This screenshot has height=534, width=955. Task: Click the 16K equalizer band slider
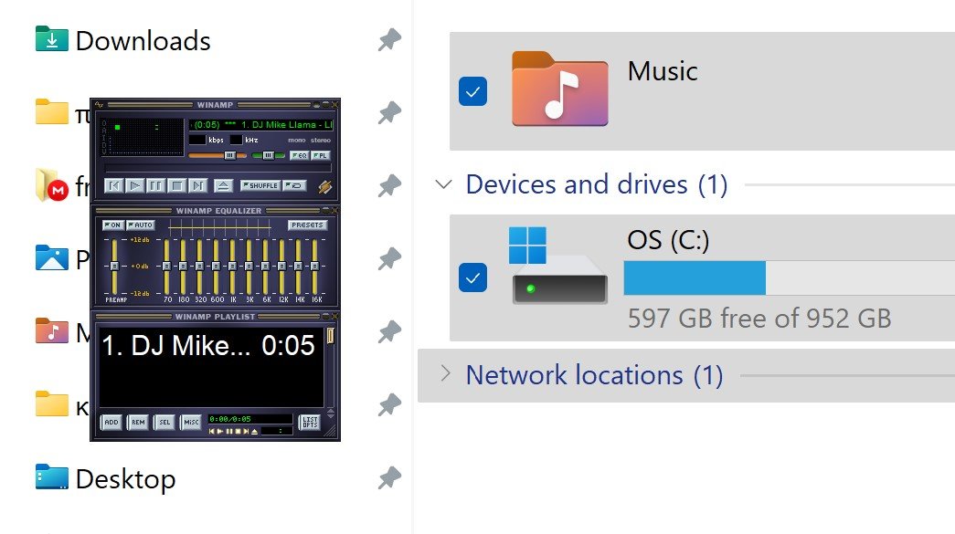pyautogui.click(x=315, y=267)
